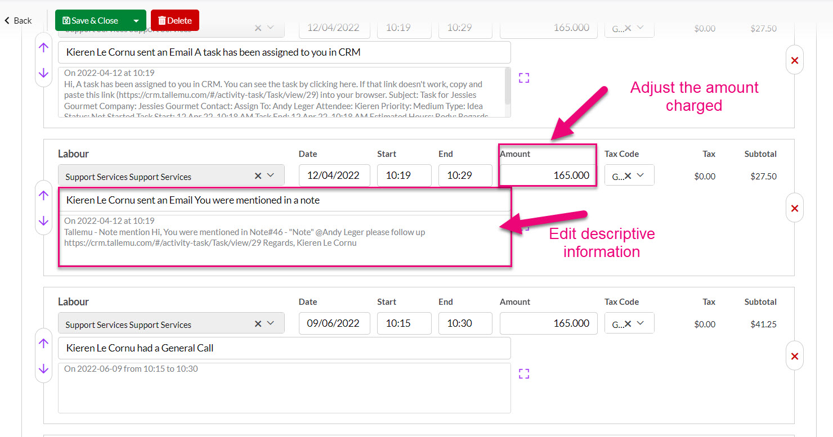This screenshot has width=833, height=437.
Task: Click the Back arrow link
Action: pos(18,21)
